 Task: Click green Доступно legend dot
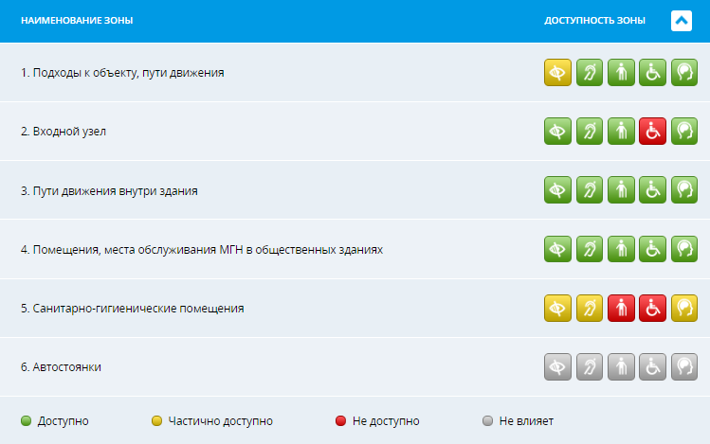[x=27, y=421]
